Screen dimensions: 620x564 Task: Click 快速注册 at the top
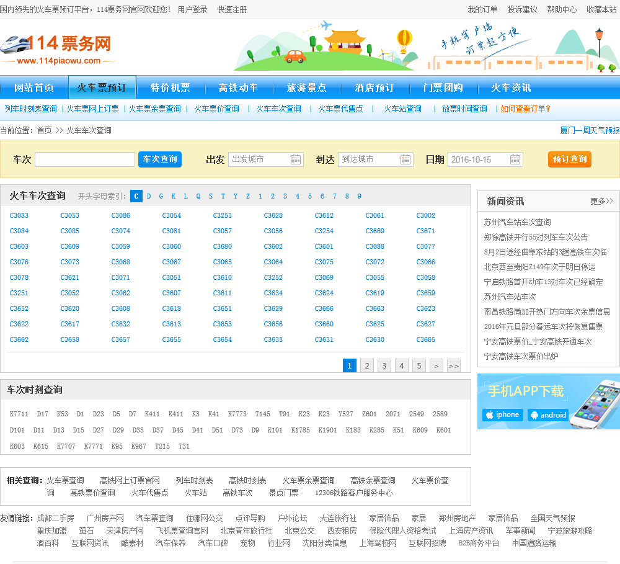[232, 9]
